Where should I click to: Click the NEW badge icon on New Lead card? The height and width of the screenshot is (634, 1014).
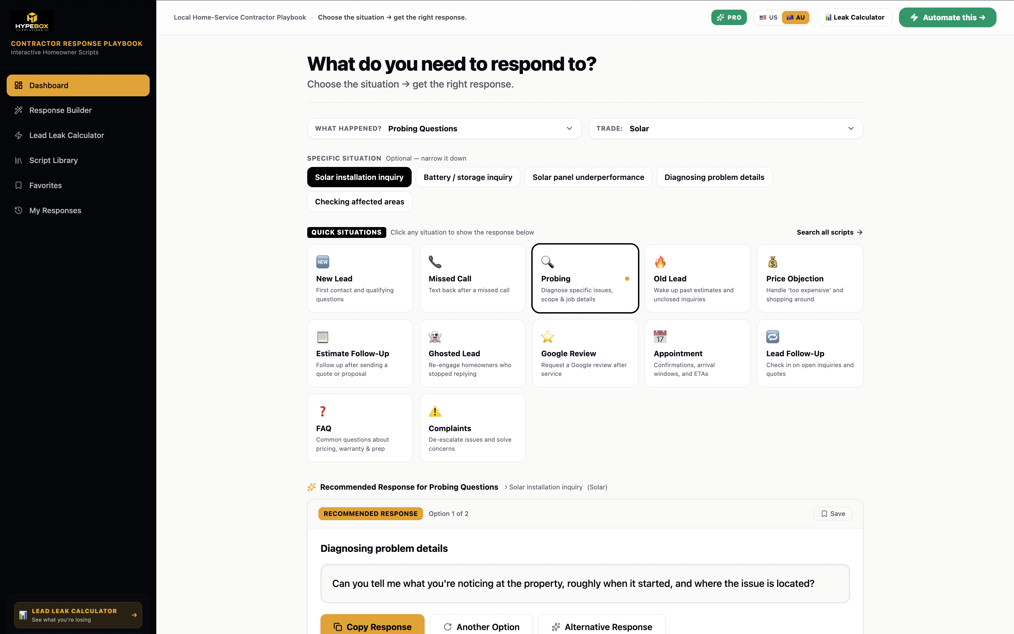point(323,262)
